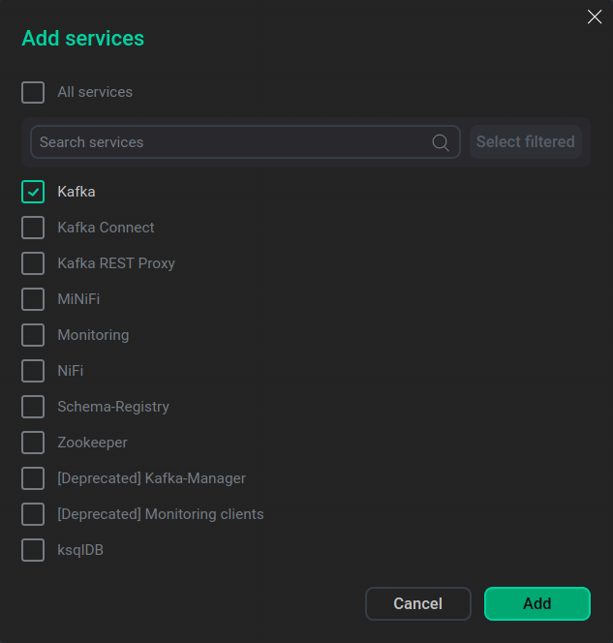Select the Schema-Registry checkbox
The image size is (613, 643).
point(33,407)
